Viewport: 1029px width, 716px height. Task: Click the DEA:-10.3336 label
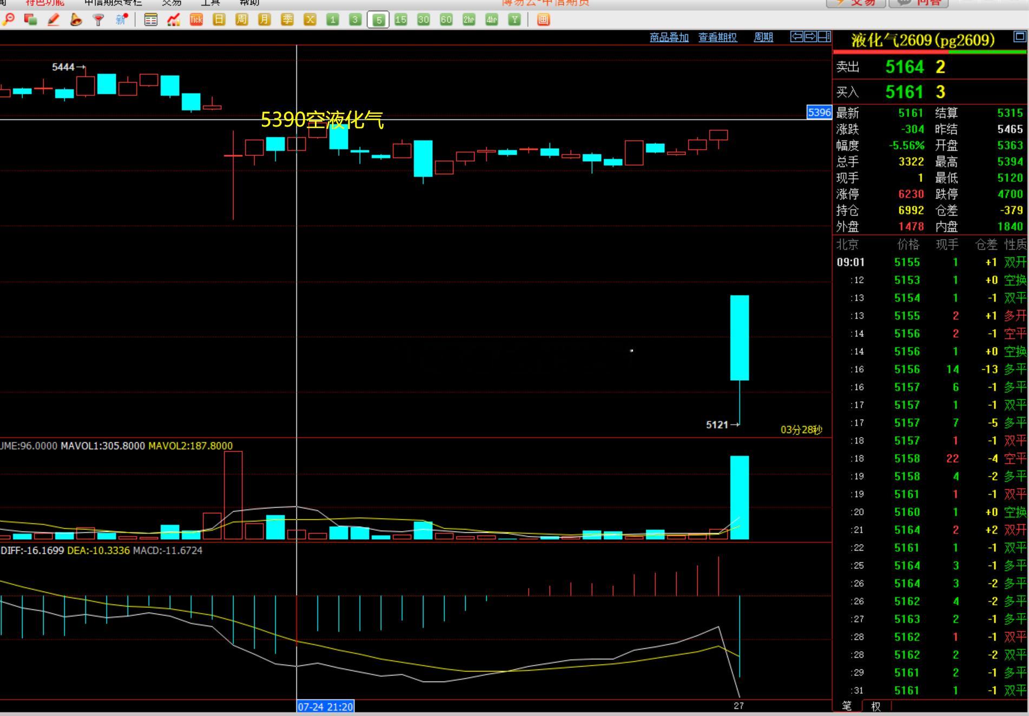98,551
